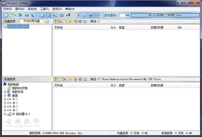Image resolution: width=202 pixels, height=137 pixels.
Task: Click the Save disk icon in main toolbar
Action: coord(27,15)
